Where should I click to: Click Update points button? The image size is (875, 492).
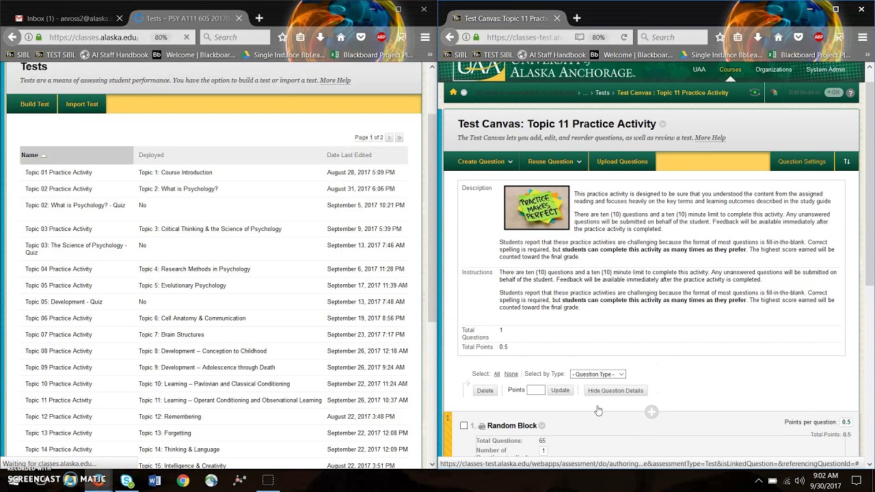pos(560,390)
